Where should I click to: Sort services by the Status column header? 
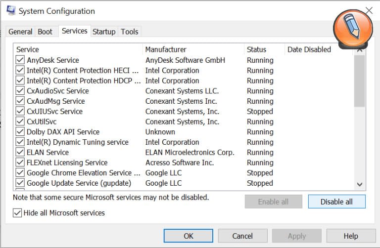point(256,49)
